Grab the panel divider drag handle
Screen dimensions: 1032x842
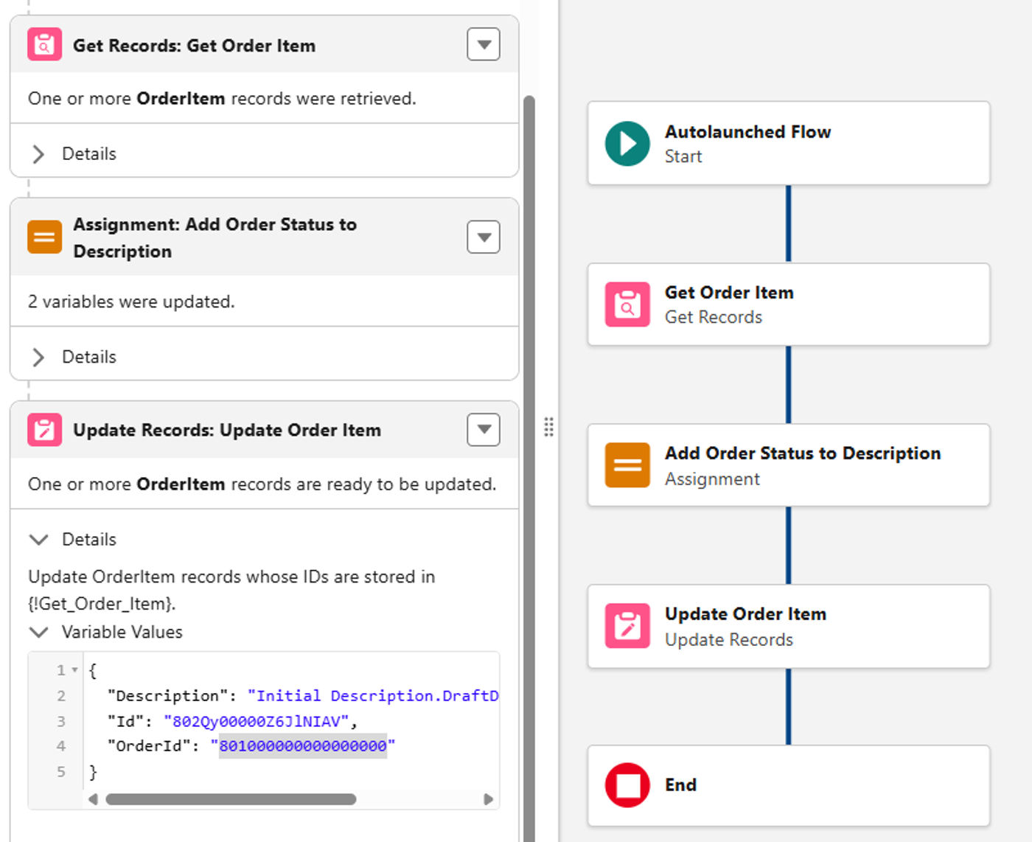click(x=548, y=428)
